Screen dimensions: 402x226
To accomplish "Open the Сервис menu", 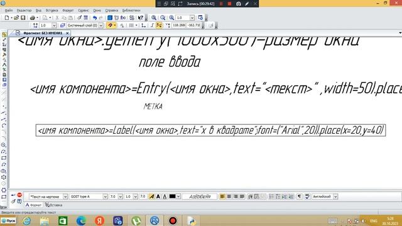I will 84,10.
